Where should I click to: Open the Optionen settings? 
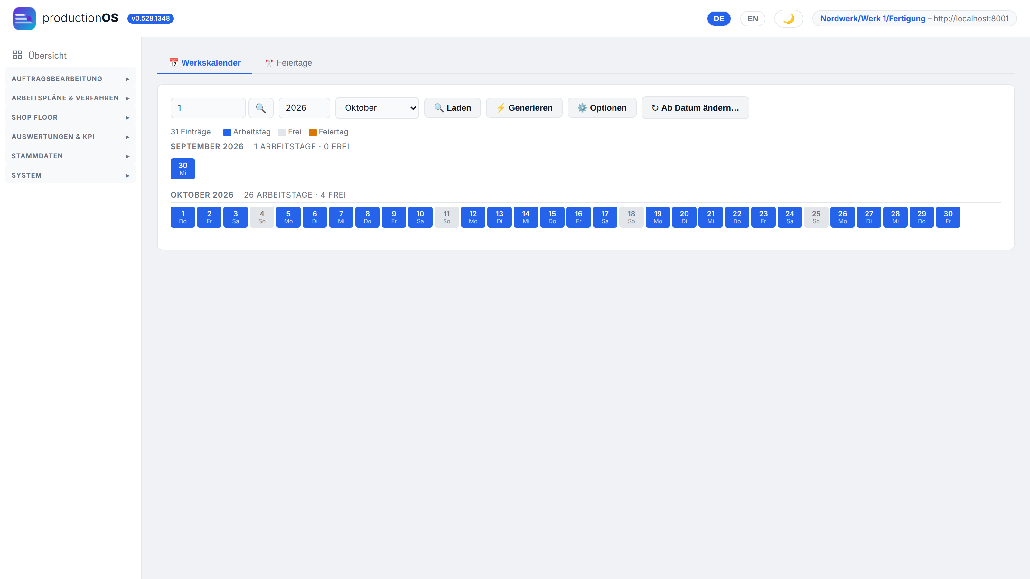(x=602, y=108)
